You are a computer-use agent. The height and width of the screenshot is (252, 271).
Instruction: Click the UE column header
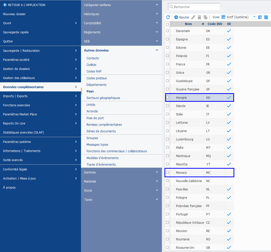(229, 24)
